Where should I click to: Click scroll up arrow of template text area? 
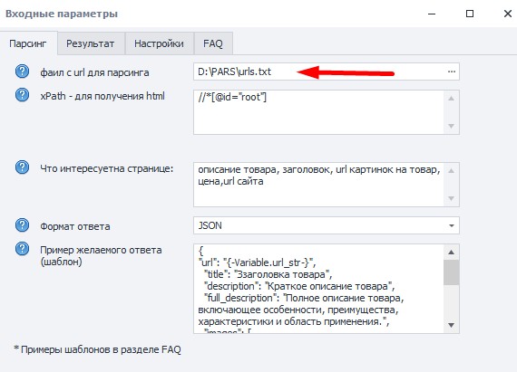pyautogui.click(x=452, y=253)
